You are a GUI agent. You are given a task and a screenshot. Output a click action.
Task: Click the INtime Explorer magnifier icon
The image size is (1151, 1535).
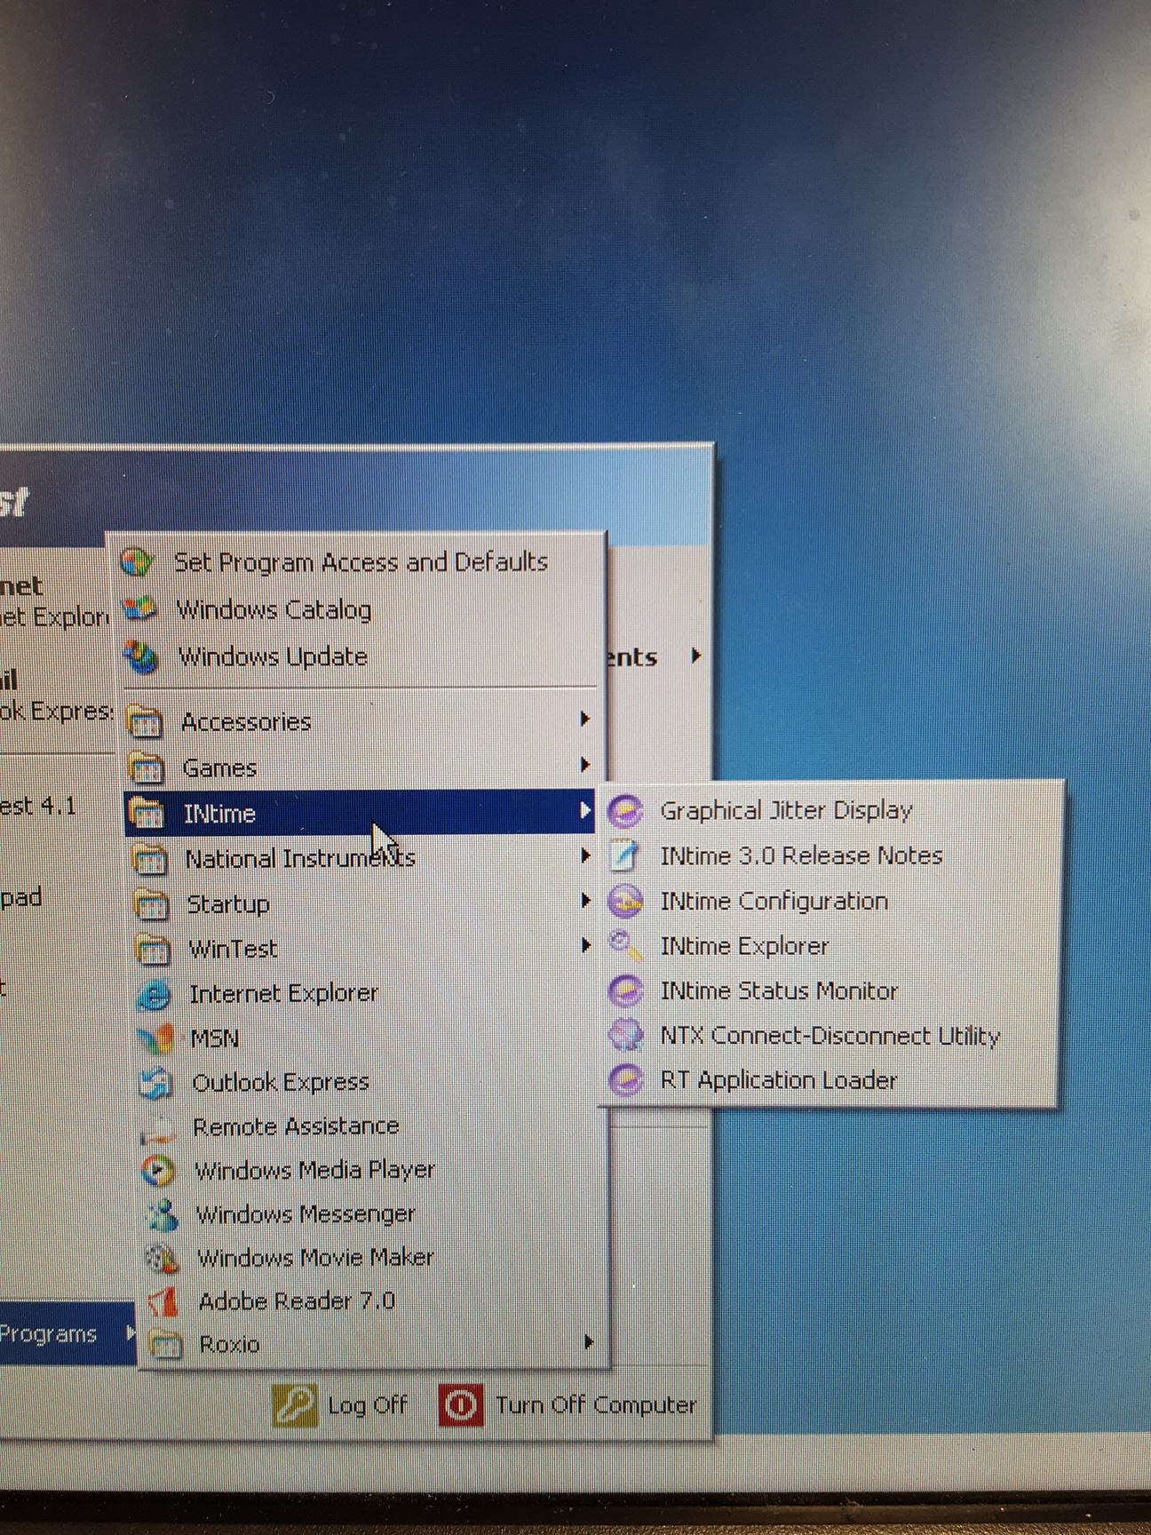625,946
